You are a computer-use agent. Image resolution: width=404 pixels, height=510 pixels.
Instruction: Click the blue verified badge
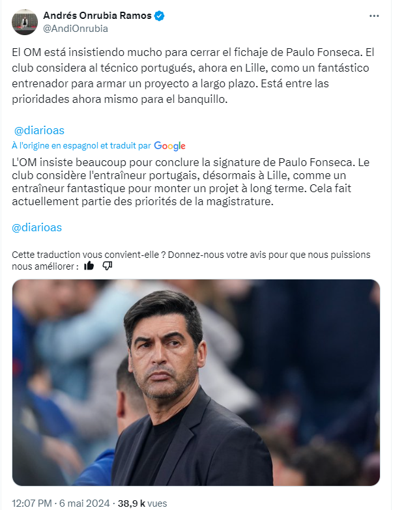(159, 16)
